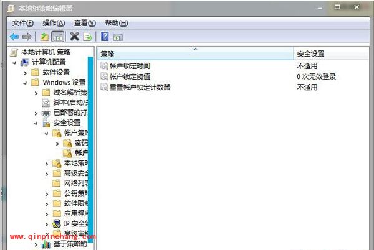Toggle the action pane toolbar icon
The image size is (374, 250).
(x=118, y=37)
